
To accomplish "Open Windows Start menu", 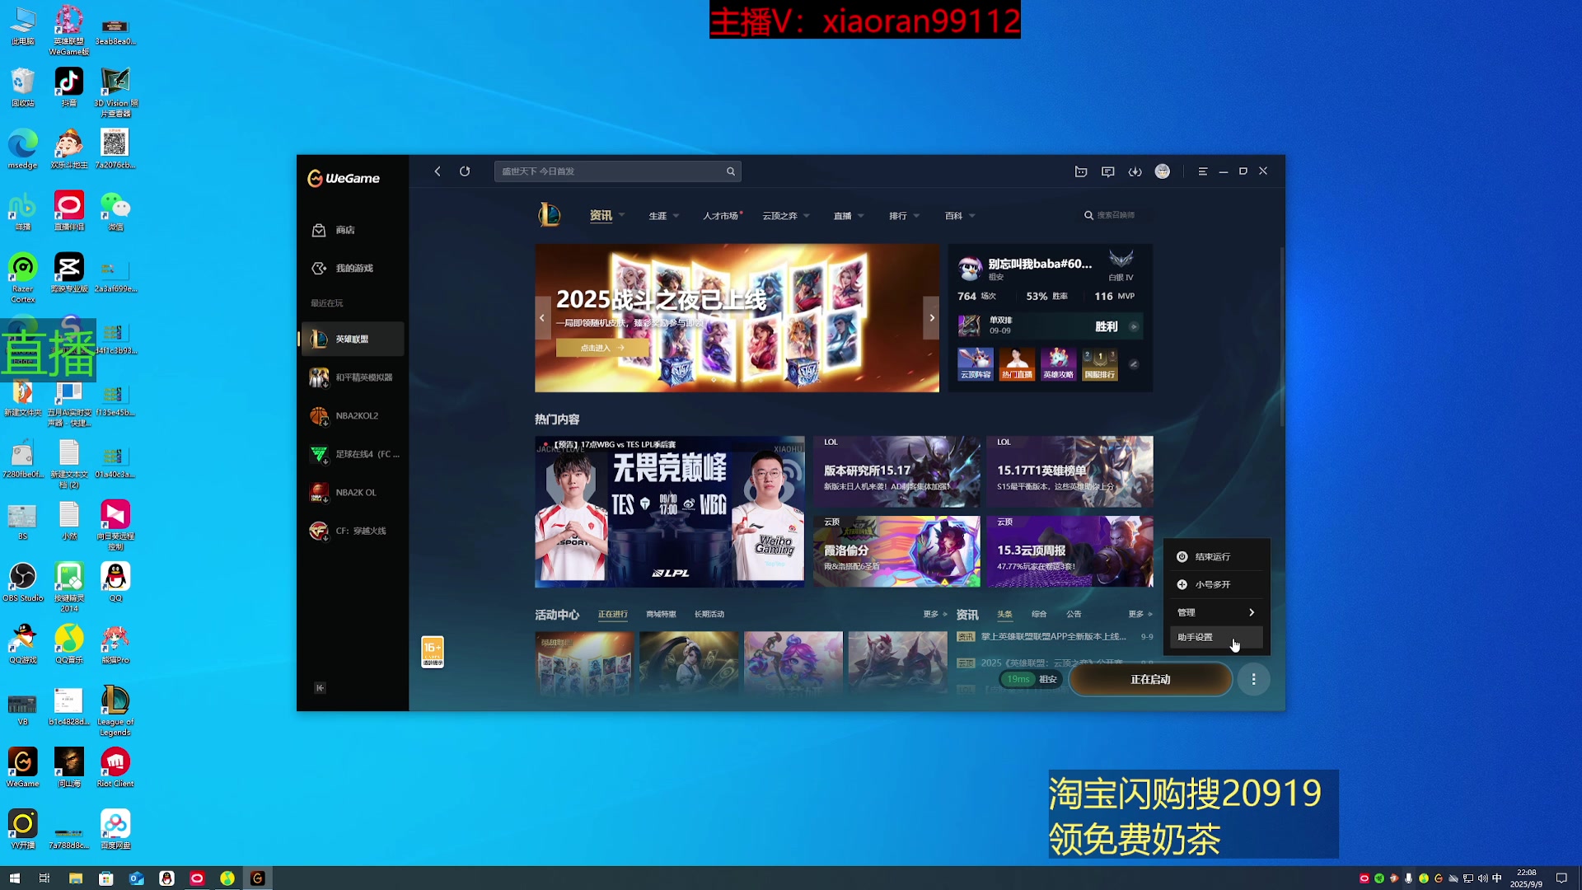I will (14, 878).
